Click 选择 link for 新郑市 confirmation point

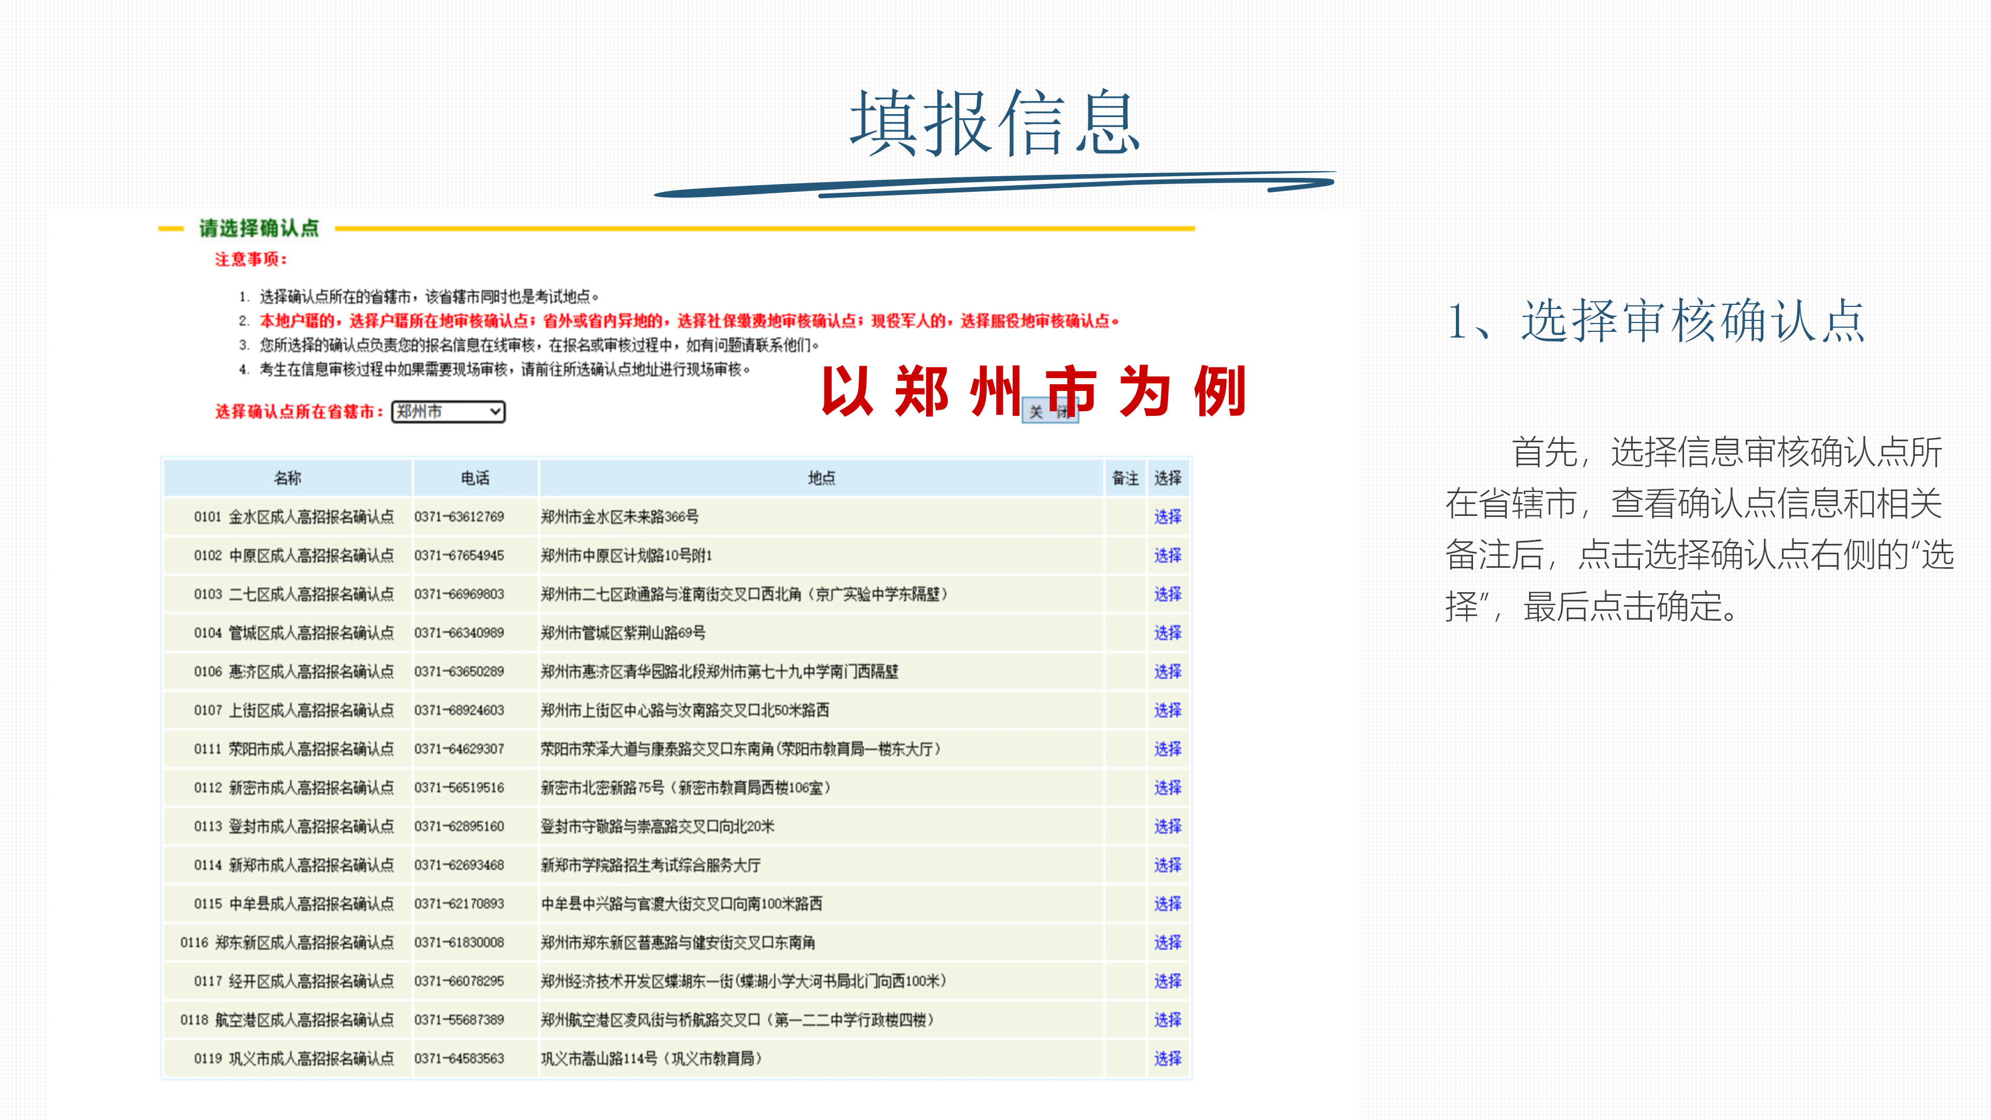pos(1167,864)
